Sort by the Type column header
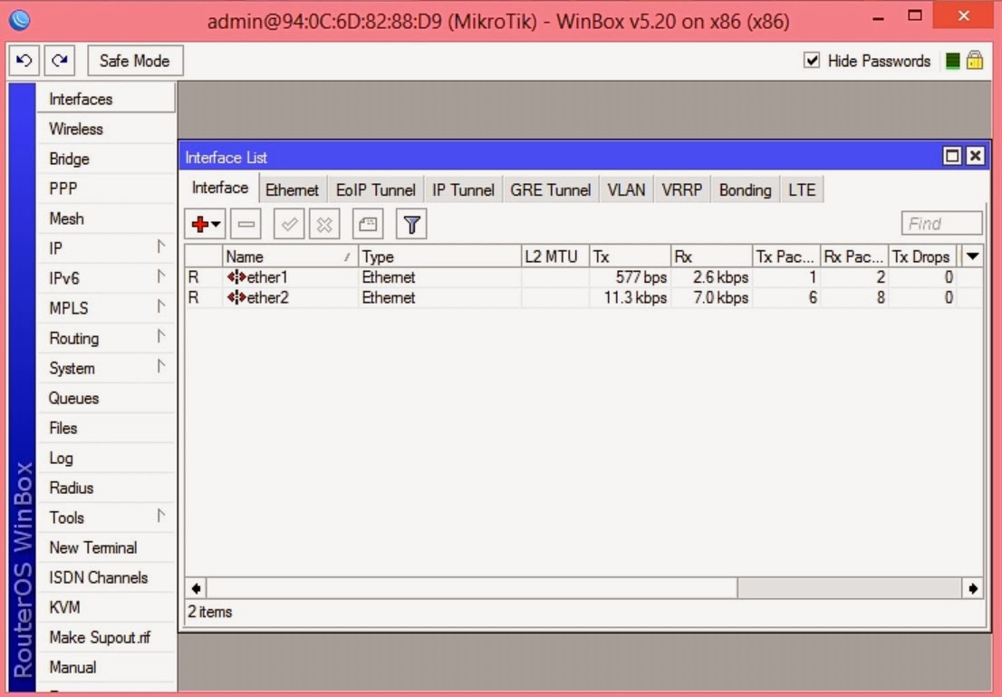This screenshot has height=697, width=1002. coord(439,257)
